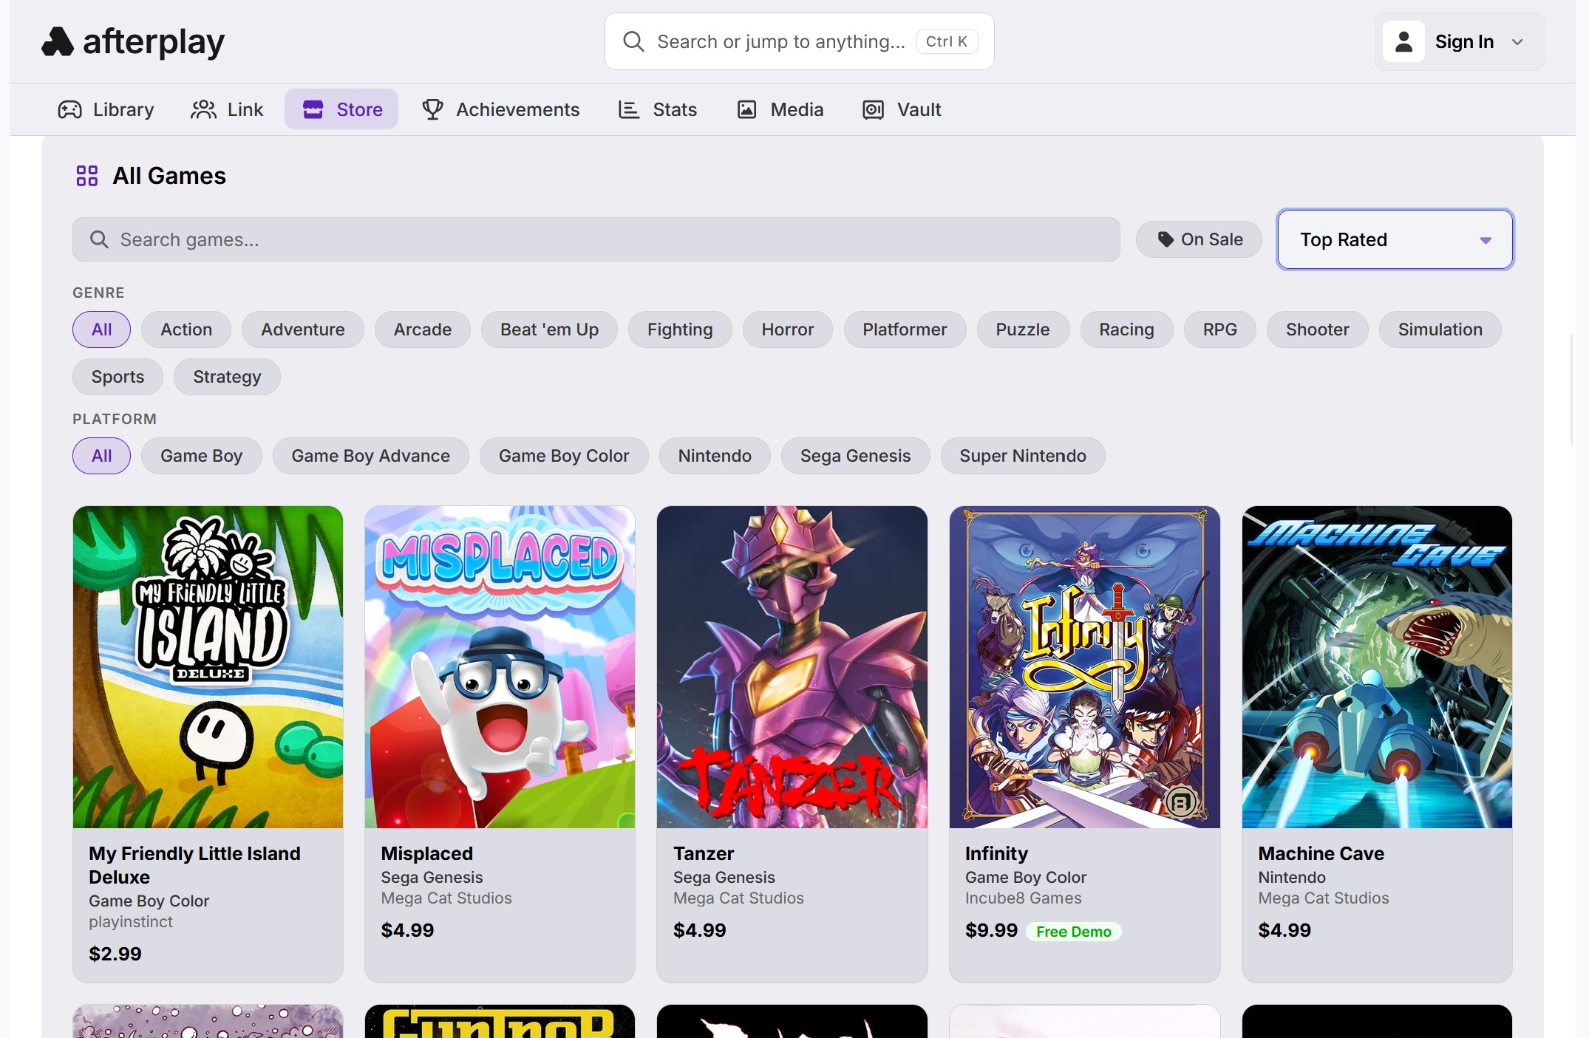This screenshot has width=1589, height=1038.
Task: Click the Link people icon
Action: pos(203,109)
